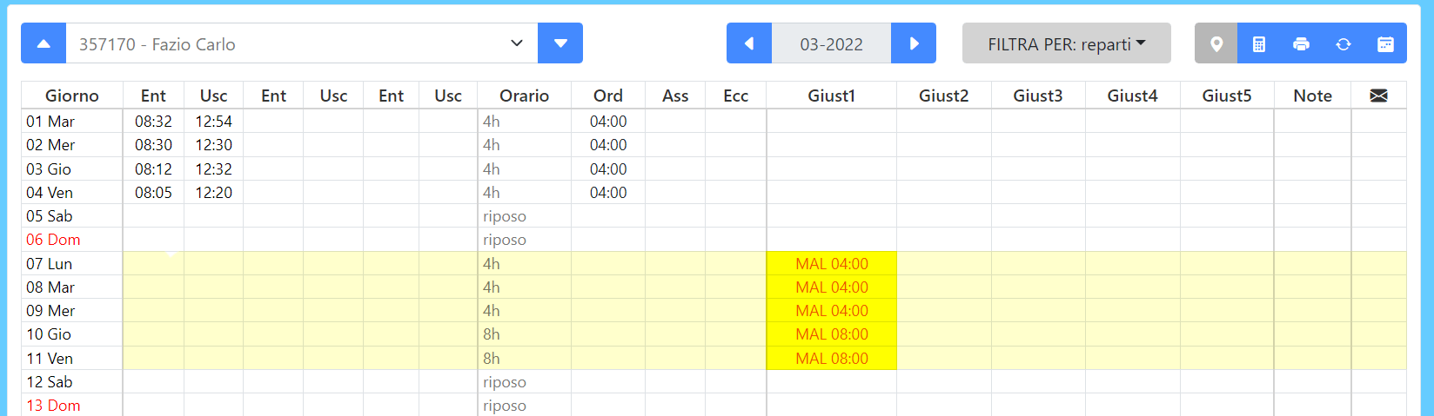Screen dimensions: 1434x416
Task: Click the 07 Lun day cell
Action: pyautogui.click(x=72, y=263)
